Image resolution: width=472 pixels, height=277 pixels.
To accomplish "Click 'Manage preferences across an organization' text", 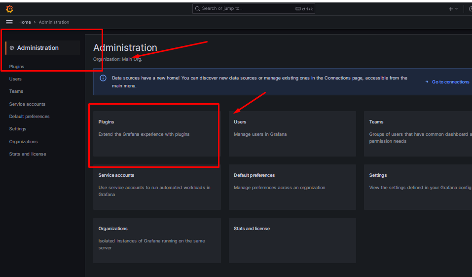I will 279,188.
